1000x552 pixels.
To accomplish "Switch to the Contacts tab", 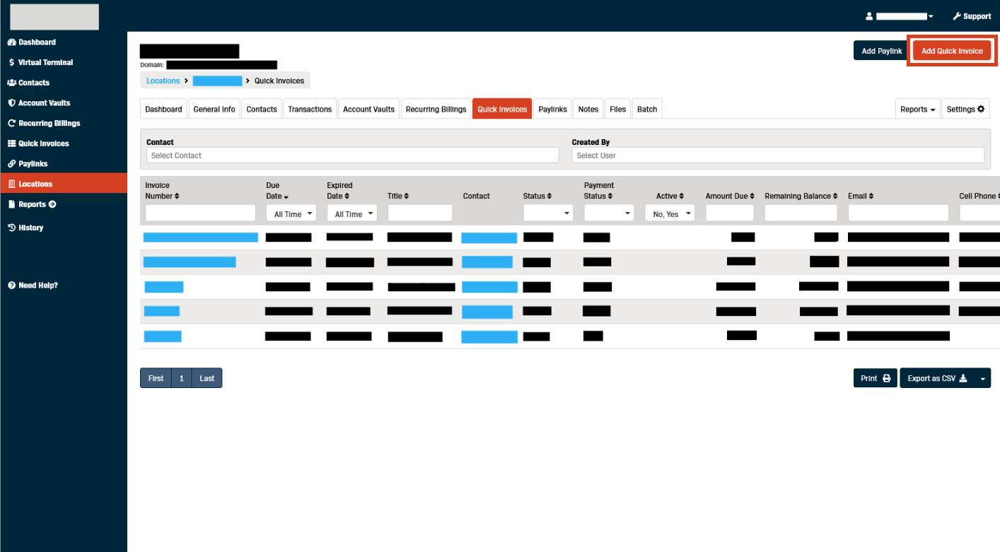I will click(x=262, y=110).
